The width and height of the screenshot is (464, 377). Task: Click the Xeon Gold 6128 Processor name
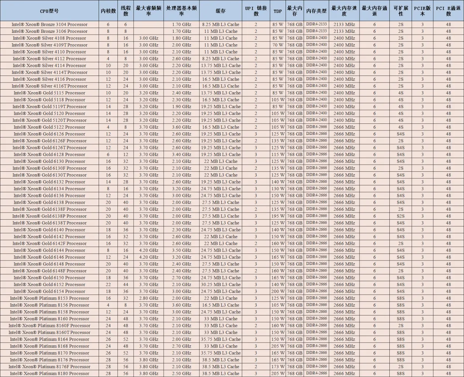(50, 154)
